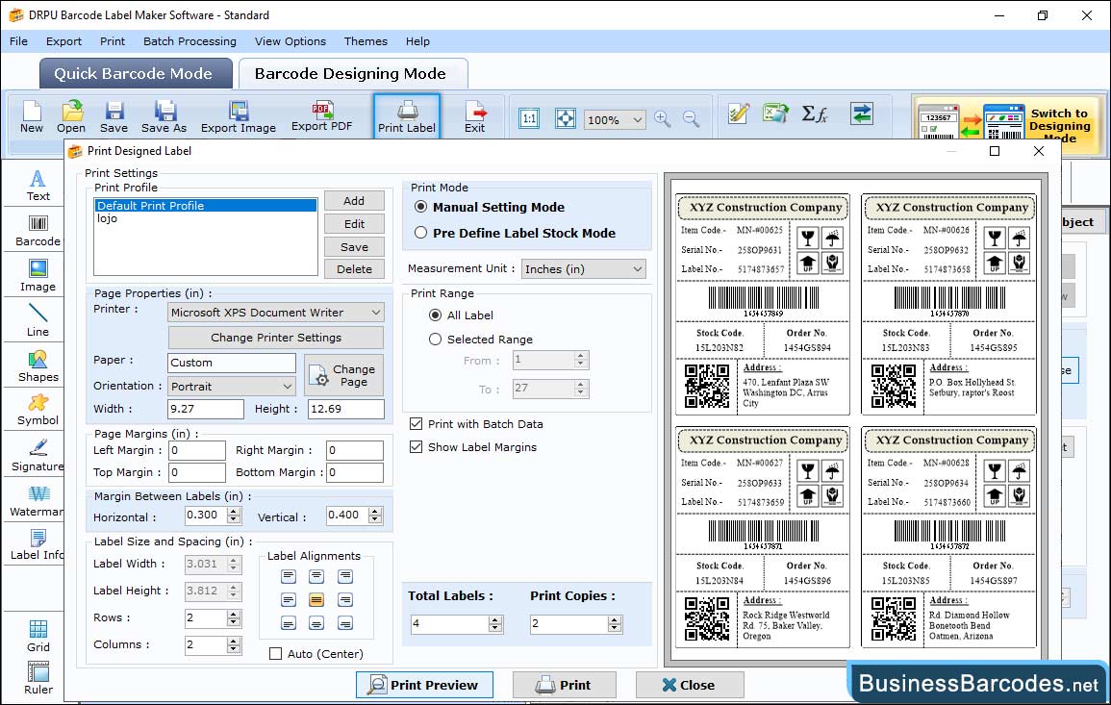
Task: Open a file with the Open icon
Action: click(71, 117)
